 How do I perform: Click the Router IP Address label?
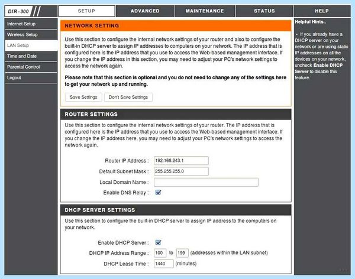click(127, 161)
